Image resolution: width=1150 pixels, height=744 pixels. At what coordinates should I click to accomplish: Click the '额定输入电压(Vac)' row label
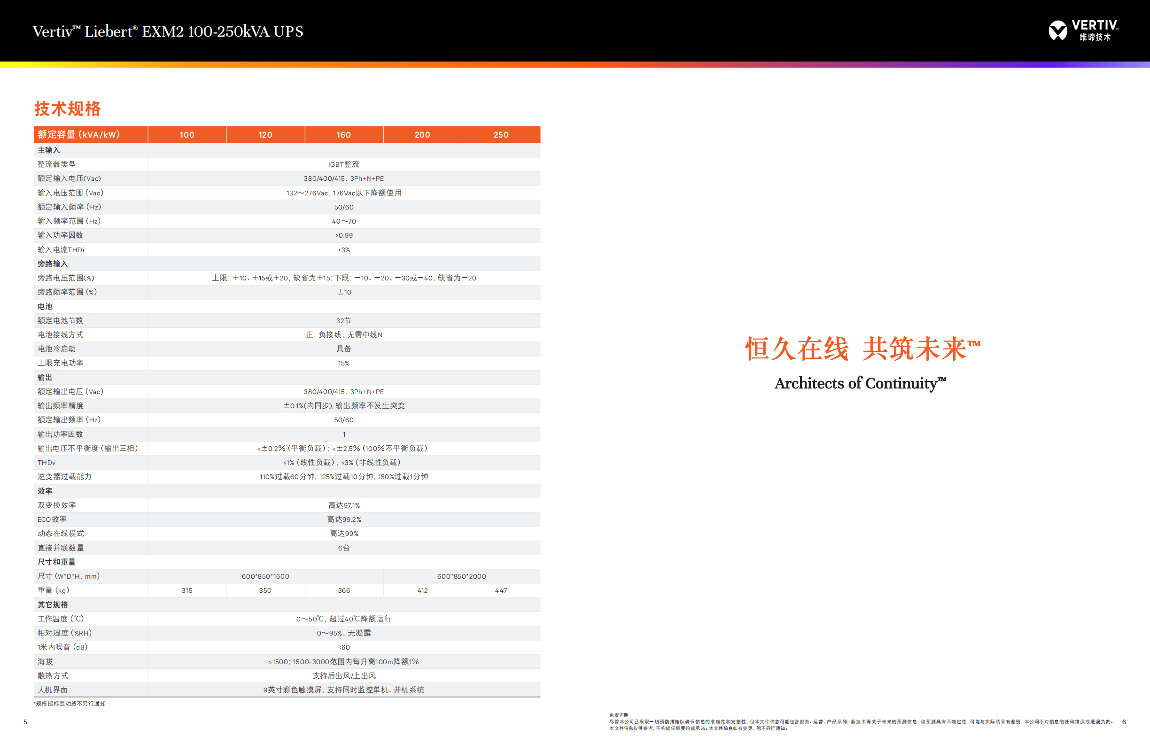coord(69,178)
